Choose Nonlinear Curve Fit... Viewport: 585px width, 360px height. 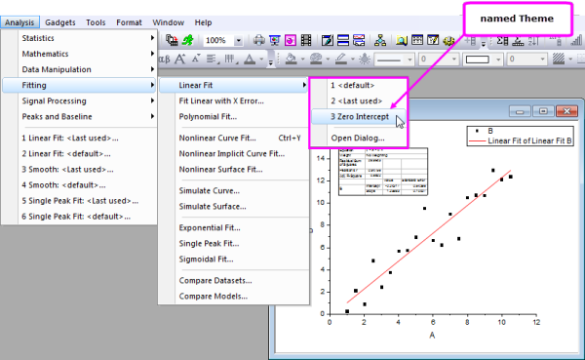(234, 138)
